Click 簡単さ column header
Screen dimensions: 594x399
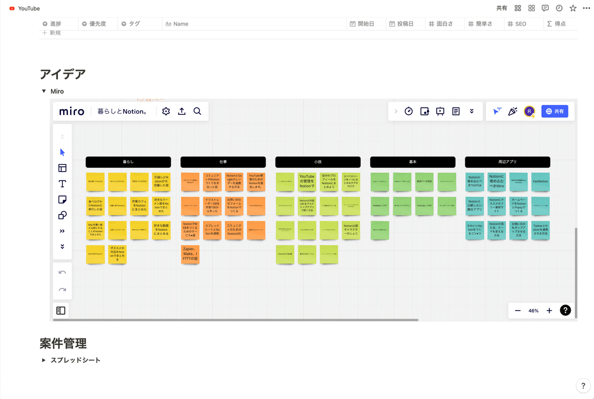pos(484,24)
